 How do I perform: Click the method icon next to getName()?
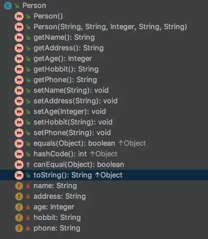pos(19,37)
